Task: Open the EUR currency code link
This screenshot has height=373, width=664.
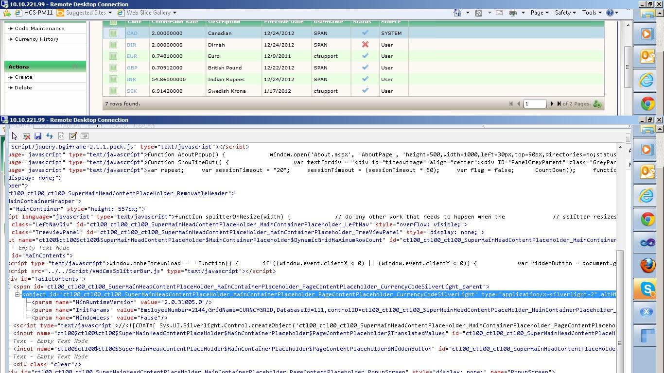Action: (x=132, y=56)
